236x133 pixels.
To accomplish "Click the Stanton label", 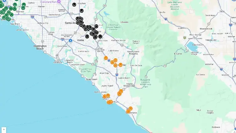I will 41,6.
